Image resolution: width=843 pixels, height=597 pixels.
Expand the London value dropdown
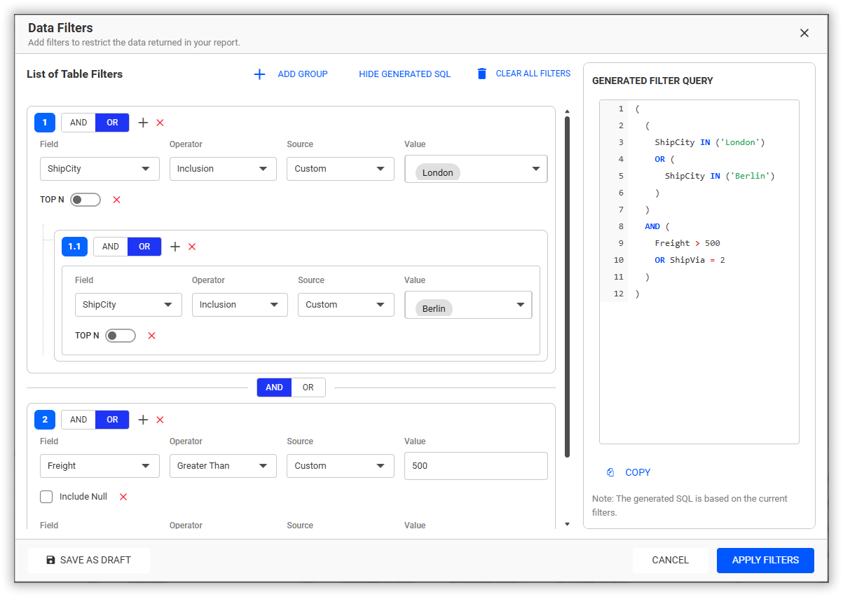pos(476,169)
